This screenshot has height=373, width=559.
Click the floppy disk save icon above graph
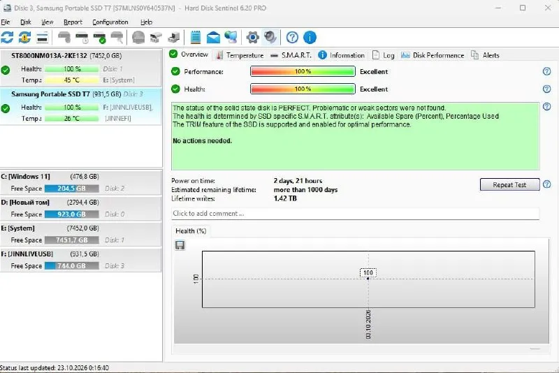point(180,245)
